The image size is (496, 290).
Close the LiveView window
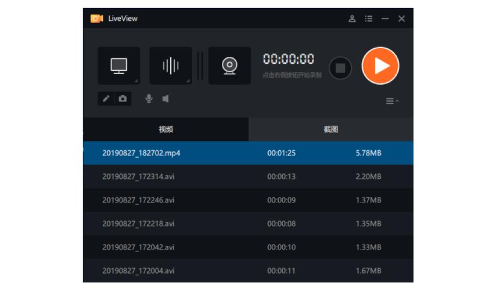401,19
